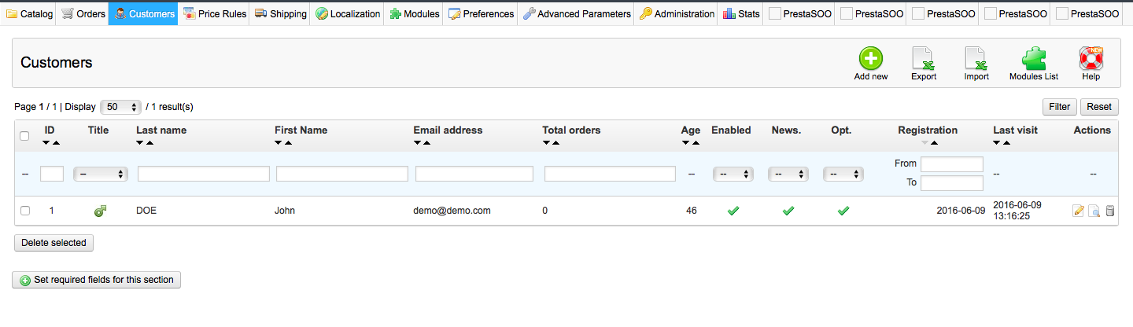Sort First Name column descending arrow
The height and width of the screenshot is (327, 1133).
[x=279, y=143]
